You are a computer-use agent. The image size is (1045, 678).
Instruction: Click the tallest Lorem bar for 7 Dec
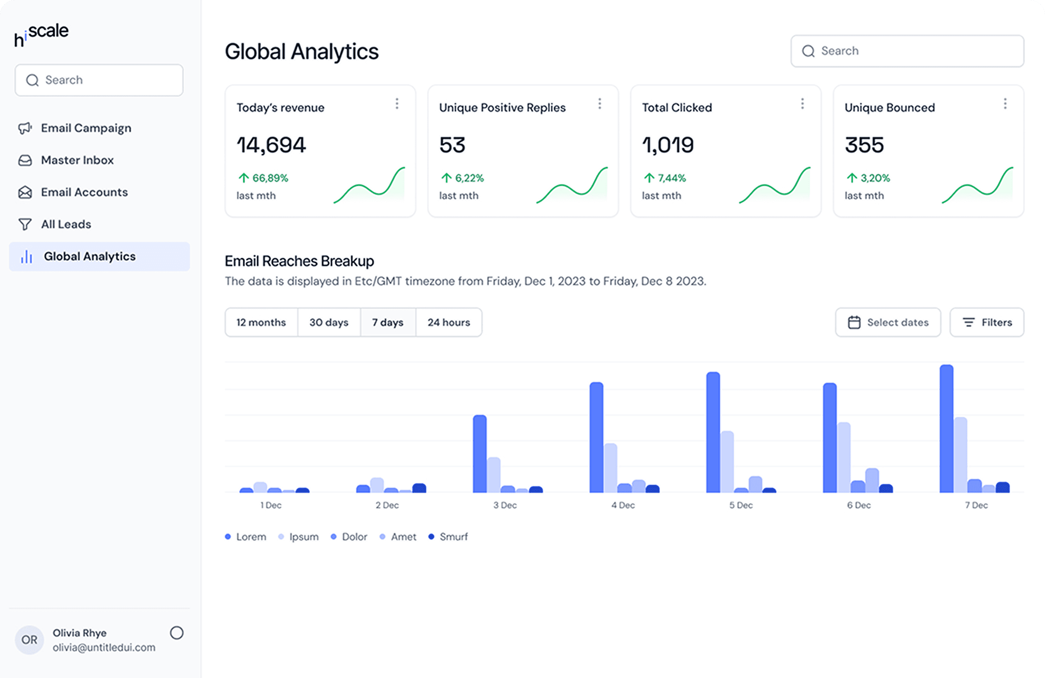[x=947, y=429]
